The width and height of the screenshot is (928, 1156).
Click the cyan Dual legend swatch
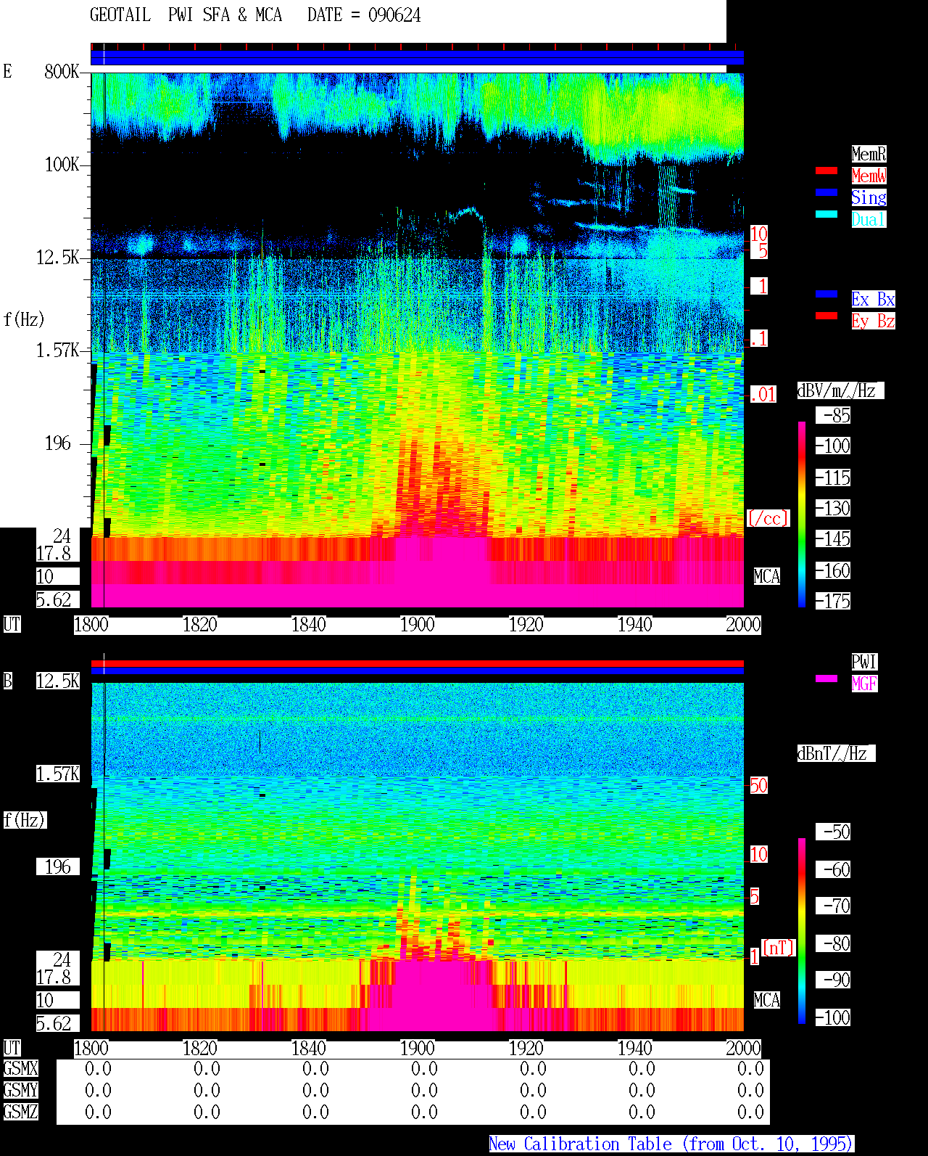coord(826,214)
